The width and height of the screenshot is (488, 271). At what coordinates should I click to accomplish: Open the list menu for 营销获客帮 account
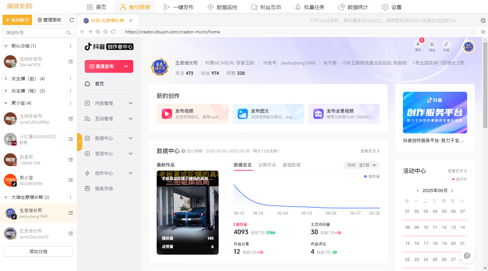(71, 62)
